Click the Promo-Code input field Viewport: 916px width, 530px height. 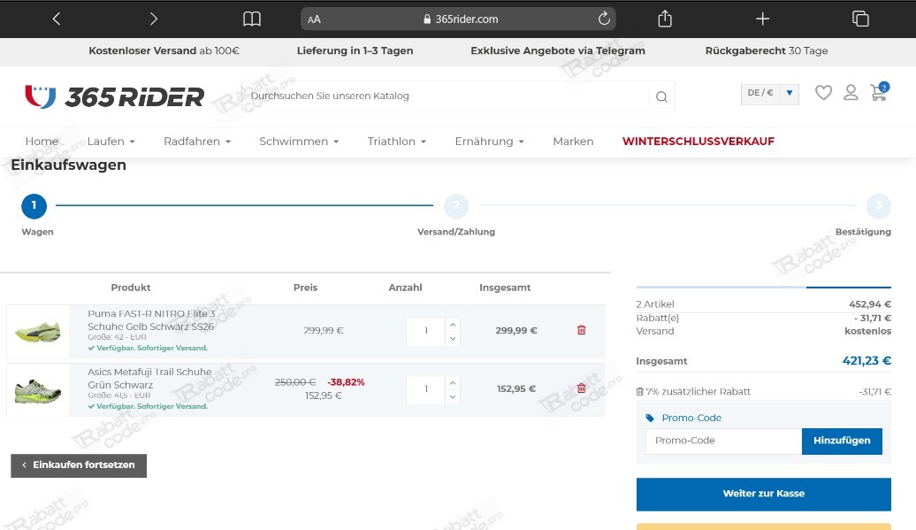[x=723, y=441]
